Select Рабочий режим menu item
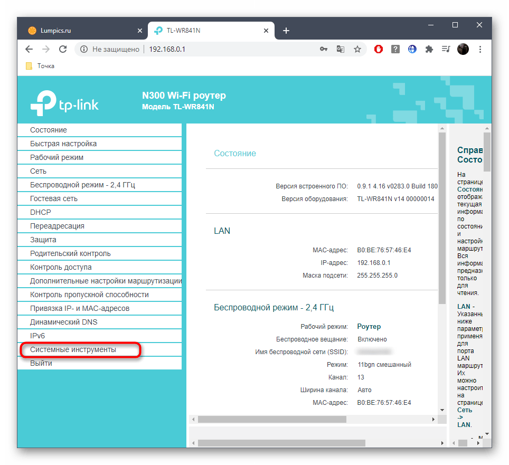This screenshot has width=509, height=465. (x=99, y=157)
